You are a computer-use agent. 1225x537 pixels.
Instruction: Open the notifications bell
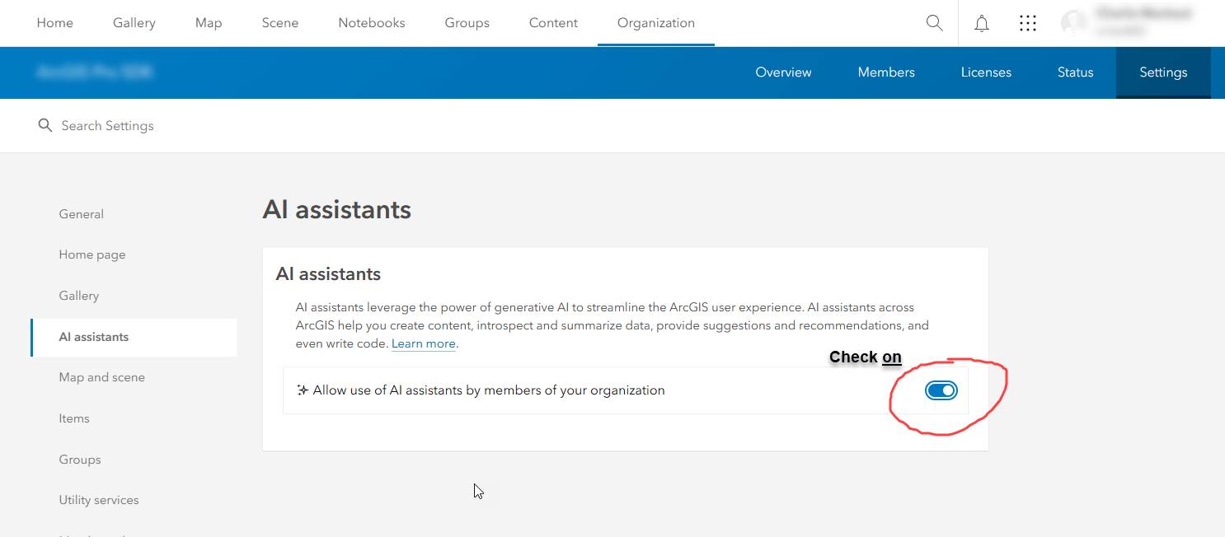click(981, 23)
